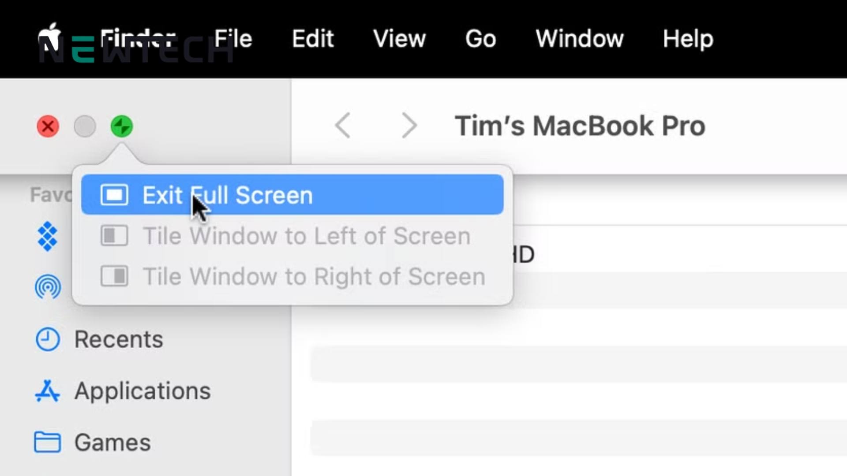The width and height of the screenshot is (847, 476).
Task: Open the Window menu
Action: [x=580, y=38]
